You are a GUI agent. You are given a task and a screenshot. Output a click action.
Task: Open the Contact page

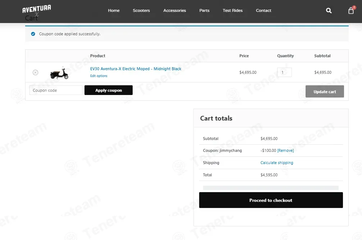point(264,10)
